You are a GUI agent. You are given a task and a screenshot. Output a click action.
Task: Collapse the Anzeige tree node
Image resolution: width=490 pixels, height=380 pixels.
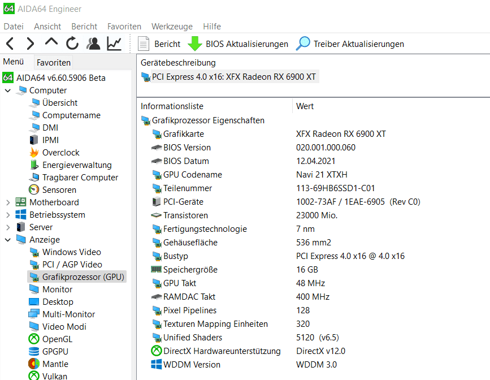tap(8, 240)
